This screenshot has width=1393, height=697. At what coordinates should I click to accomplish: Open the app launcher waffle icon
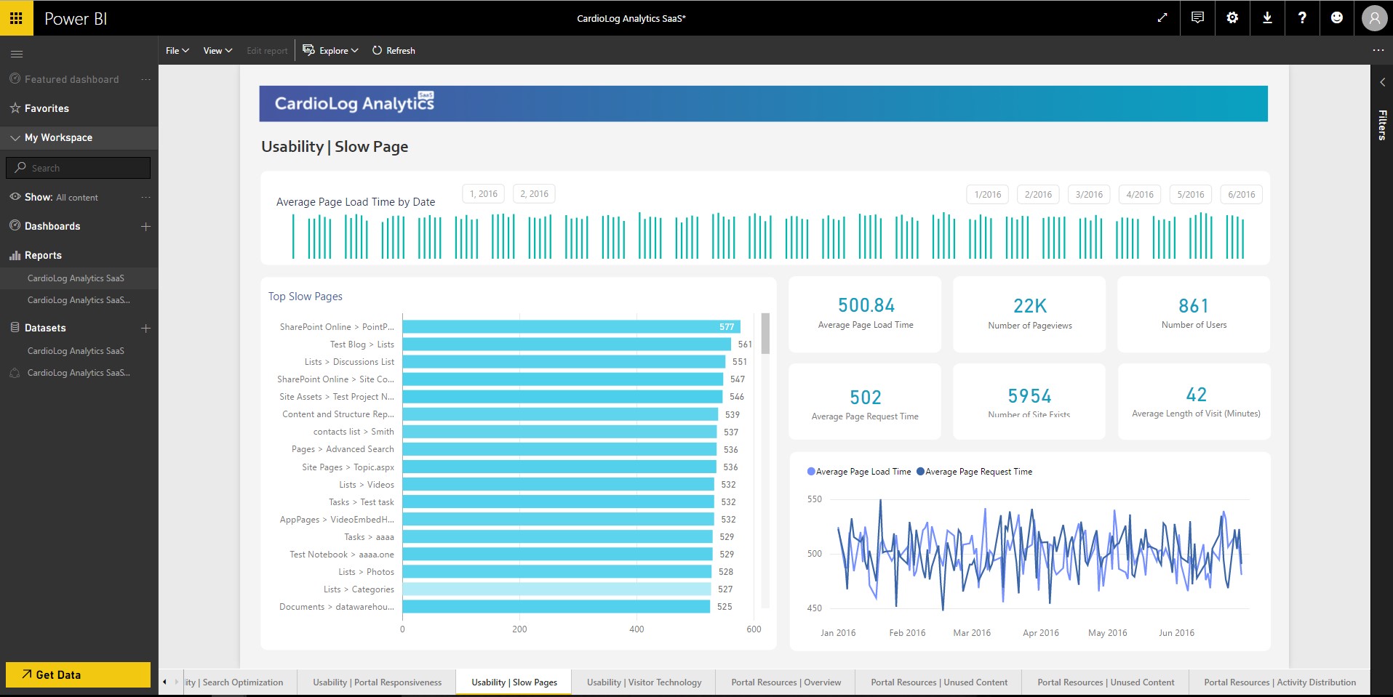coord(16,18)
